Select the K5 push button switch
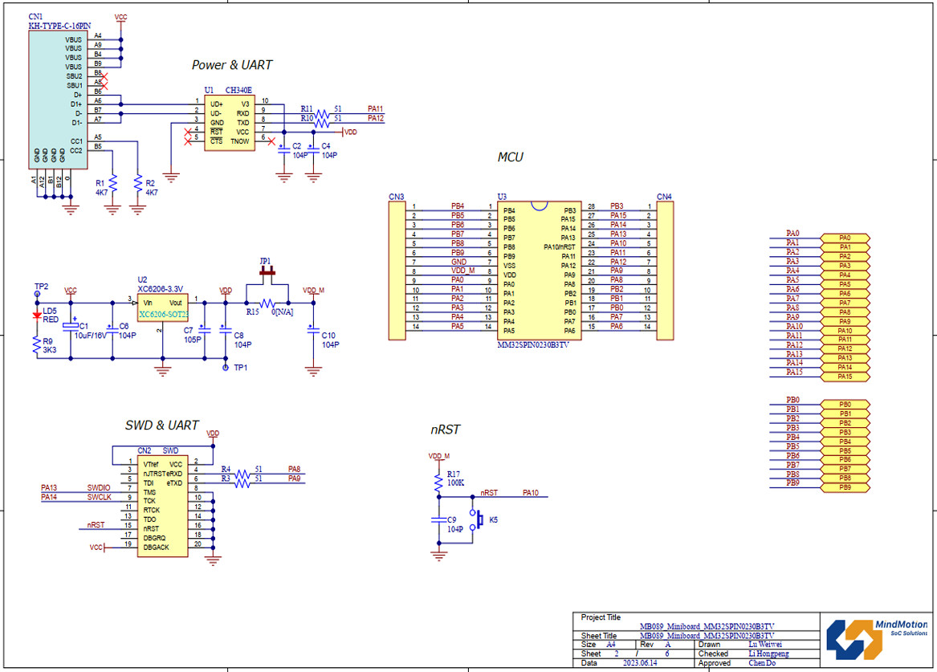Viewport: 937px width, 672px height. click(479, 520)
